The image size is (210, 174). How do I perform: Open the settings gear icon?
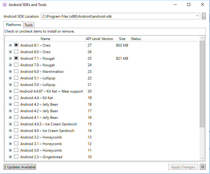[203, 167]
